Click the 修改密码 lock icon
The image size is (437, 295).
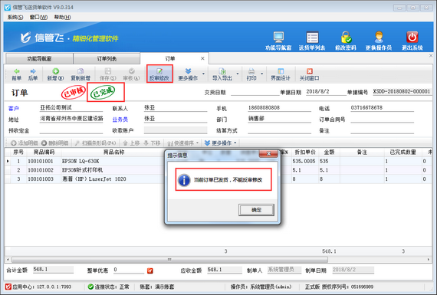point(346,38)
